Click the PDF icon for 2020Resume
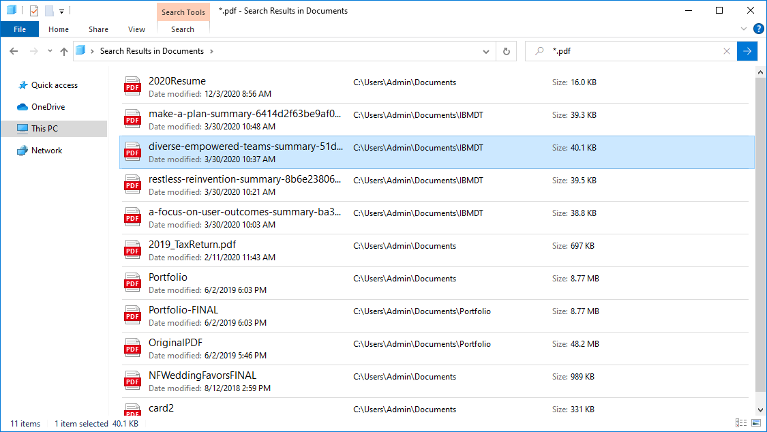Viewport: 767px width, 432px height. pos(132,87)
